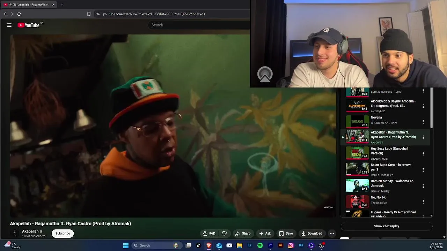Open Akapellah channel name link

click(30, 231)
